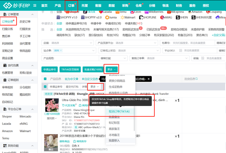The width and height of the screenshot is (226, 153).
Task: Open the 客服 top menu
Action: coord(98,6)
